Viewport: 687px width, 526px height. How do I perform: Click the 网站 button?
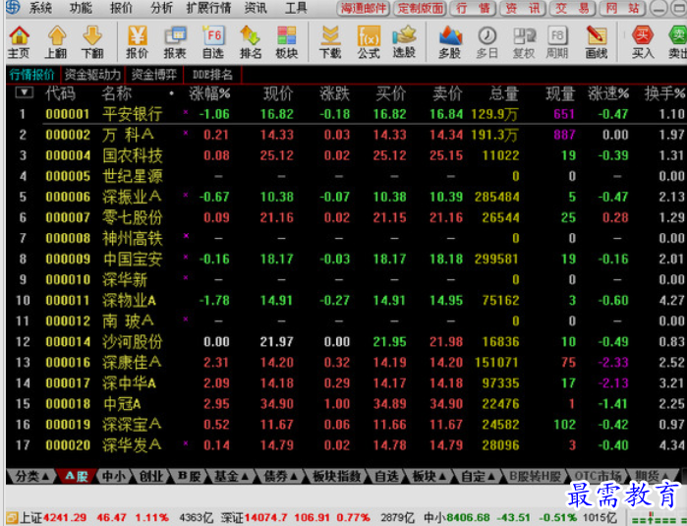[622, 8]
